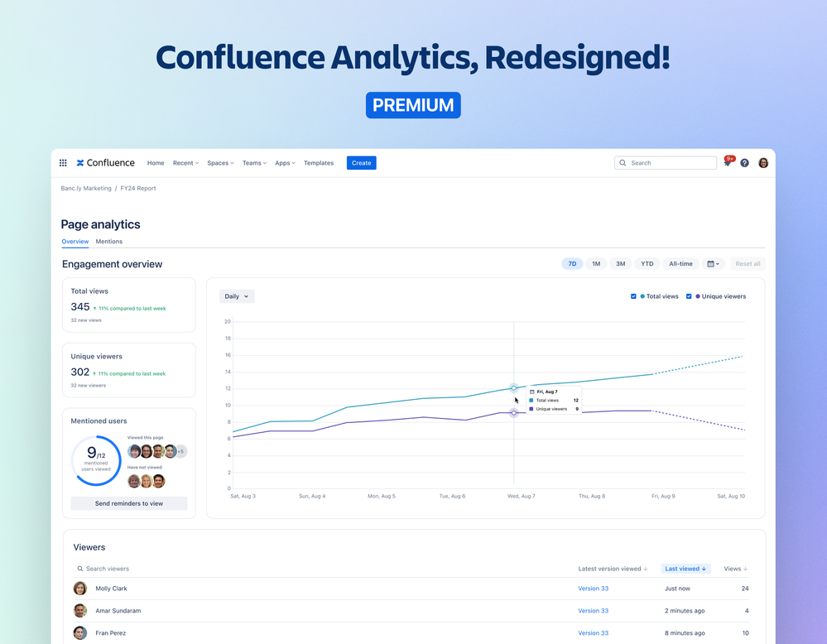Click the +5 more viewed users badge
This screenshot has width=827, height=644.
point(181,451)
